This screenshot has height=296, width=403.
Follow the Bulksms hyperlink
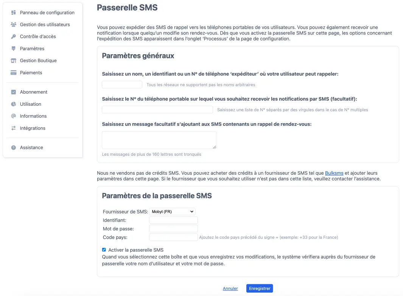coord(333,173)
